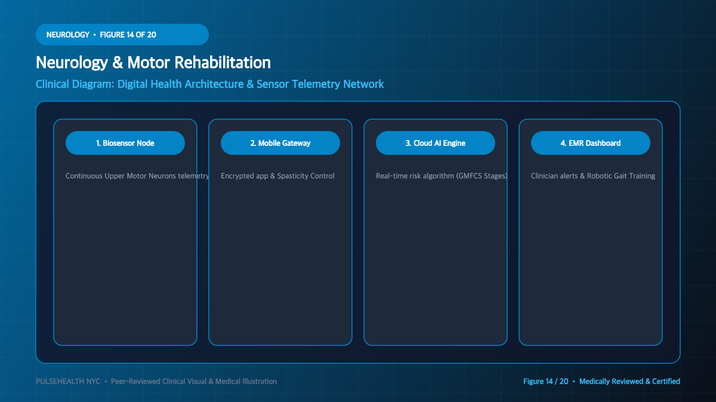This screenshot has height=402, width=716.
Task: Click the PULSEHEALTH NYC footer text
Action: click(x=156, y=381)
